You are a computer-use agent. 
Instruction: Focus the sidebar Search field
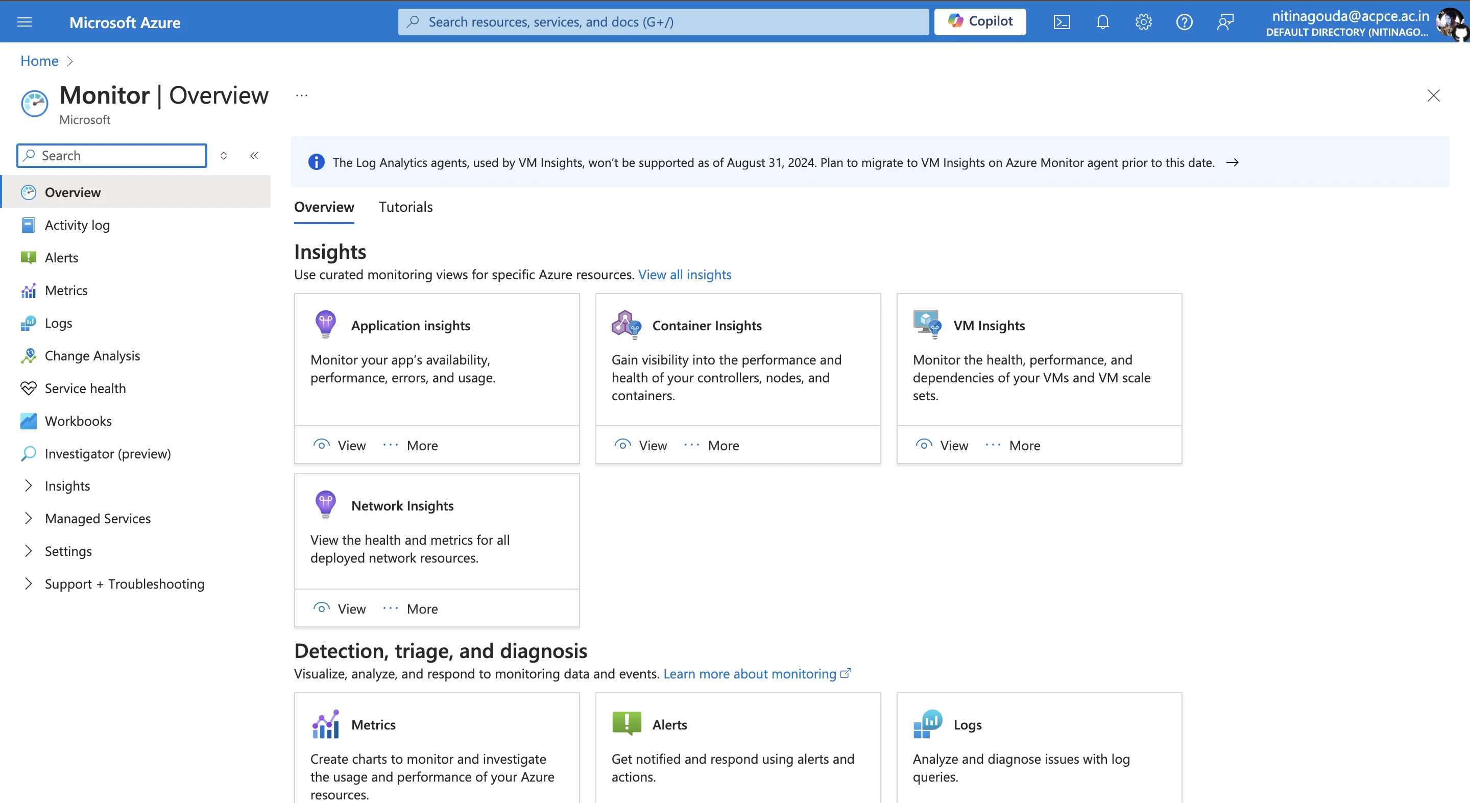click(112, 155)
